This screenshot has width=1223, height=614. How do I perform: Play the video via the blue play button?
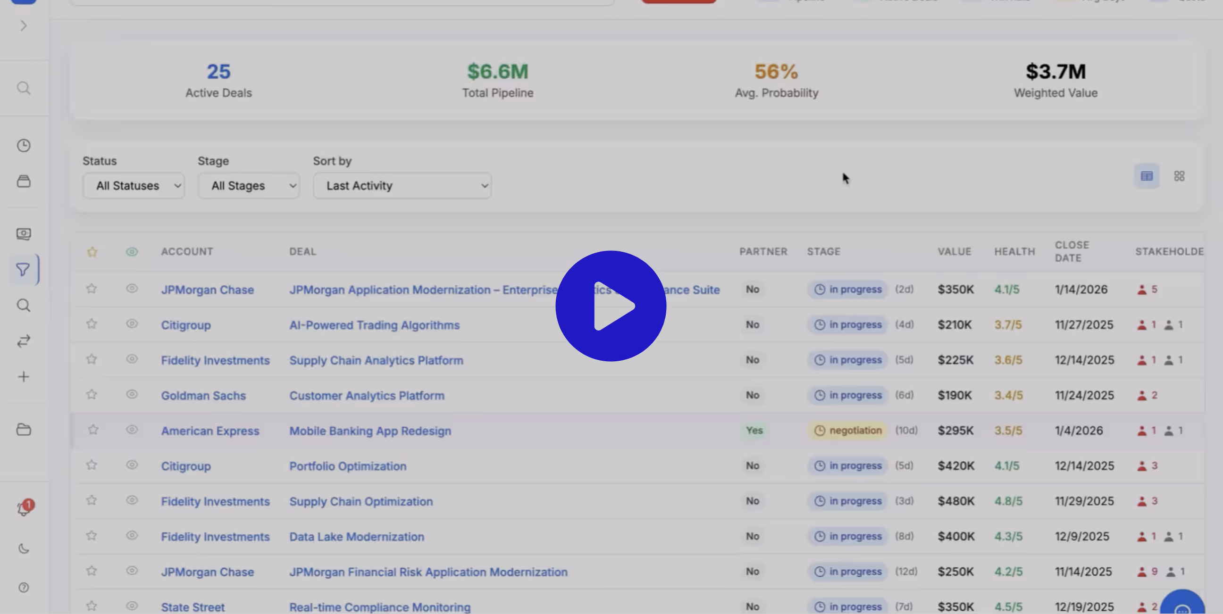611,306
